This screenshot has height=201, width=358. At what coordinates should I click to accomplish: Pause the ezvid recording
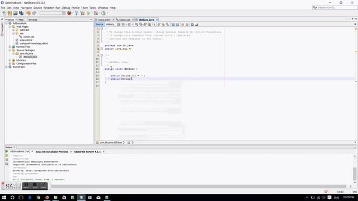(x=26, y=186)
